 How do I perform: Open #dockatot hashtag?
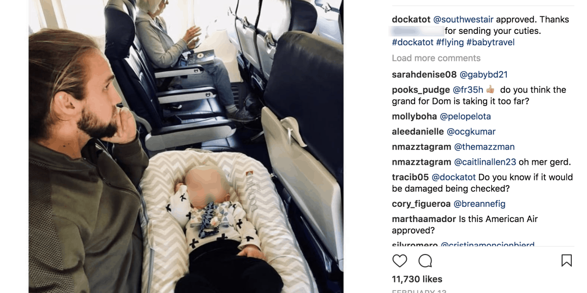(x=413, y=43)
